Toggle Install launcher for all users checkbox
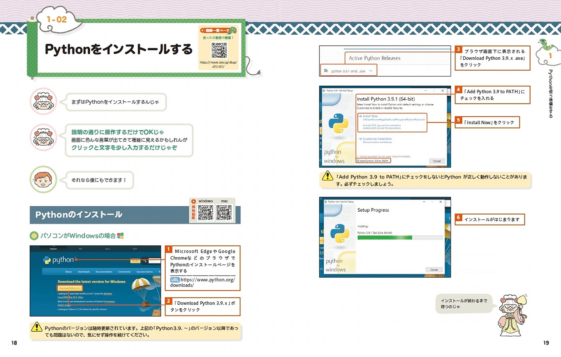Screen dimensions: 561x357 [358, 156]
